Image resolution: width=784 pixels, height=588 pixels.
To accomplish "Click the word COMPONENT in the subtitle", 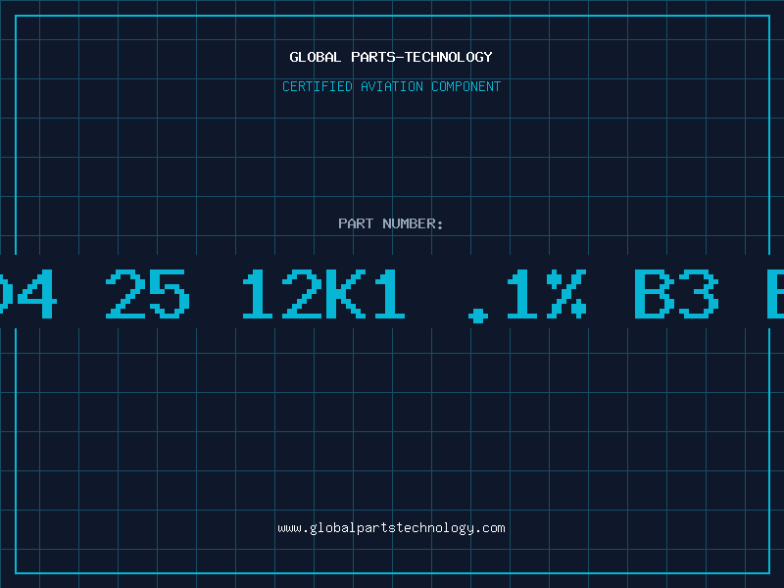I will [x=466, y=86].
